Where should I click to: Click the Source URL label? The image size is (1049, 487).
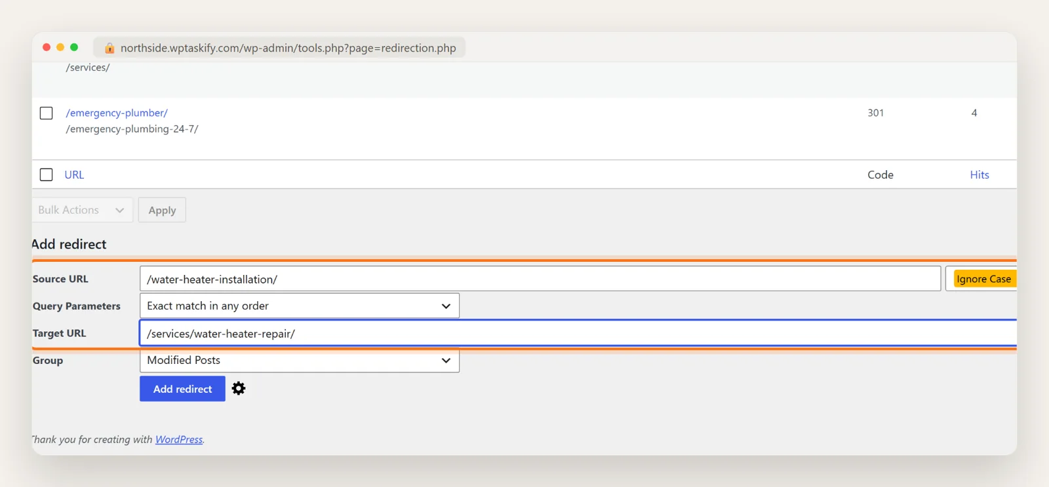tap(60, 279)
